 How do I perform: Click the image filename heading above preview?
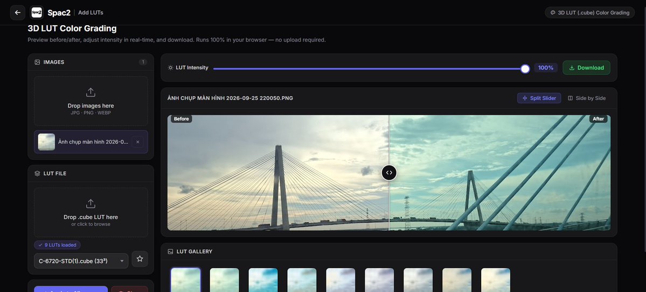click(230, 98)
